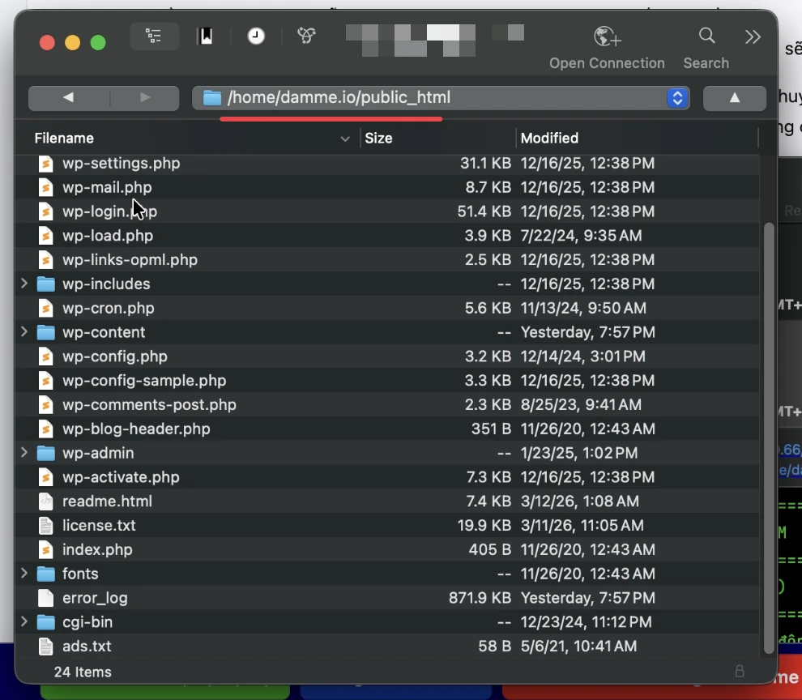Click wp-activate.php file icon
This screenshot has width=802, height=700.
[45, 477]
